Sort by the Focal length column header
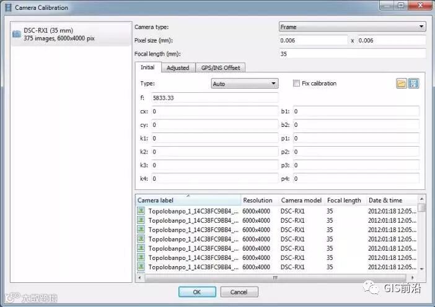 [x=345, y=200]
